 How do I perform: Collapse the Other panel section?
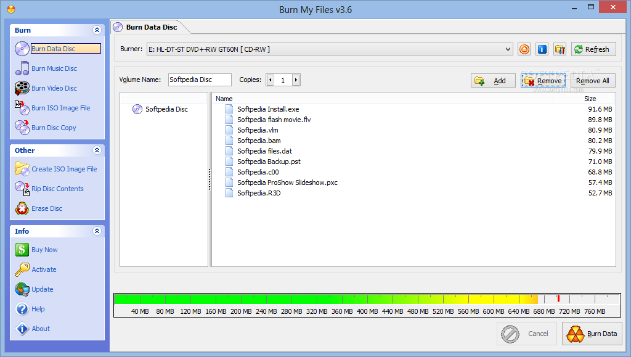pyautogui.click(x=97, y=150)
